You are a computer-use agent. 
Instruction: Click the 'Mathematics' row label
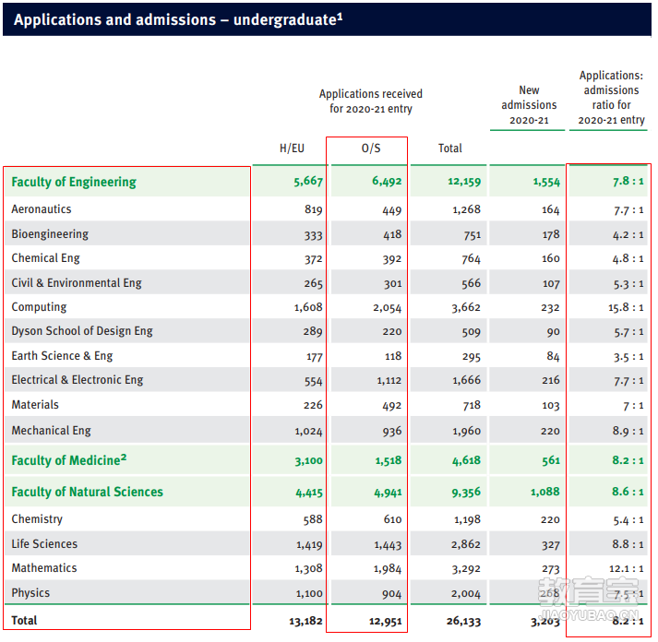[44, 568]
